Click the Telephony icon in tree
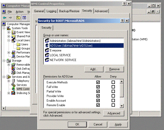The width and height of the screenshot is (164, 130). pos(13,81)
